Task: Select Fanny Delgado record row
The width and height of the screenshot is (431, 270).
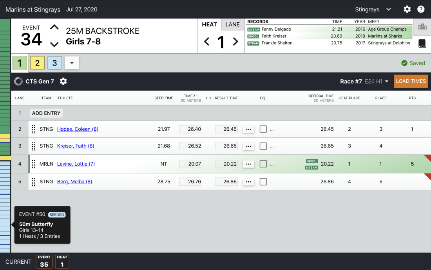Action: pos(329,29)
